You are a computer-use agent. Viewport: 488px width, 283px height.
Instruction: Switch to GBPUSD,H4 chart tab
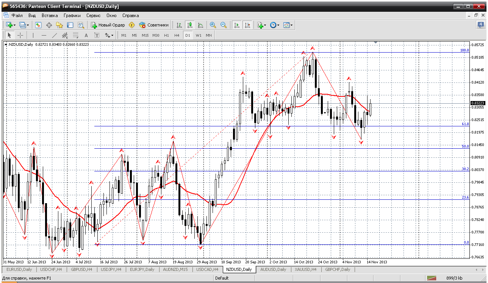pos(81,269)
